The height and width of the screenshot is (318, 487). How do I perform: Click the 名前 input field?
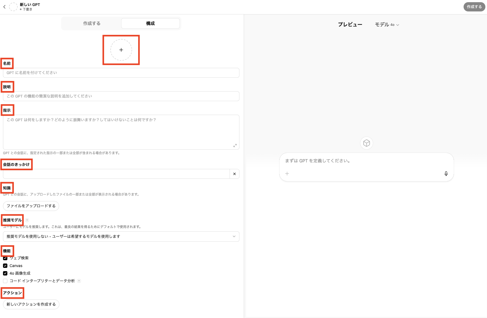point(121,73)
